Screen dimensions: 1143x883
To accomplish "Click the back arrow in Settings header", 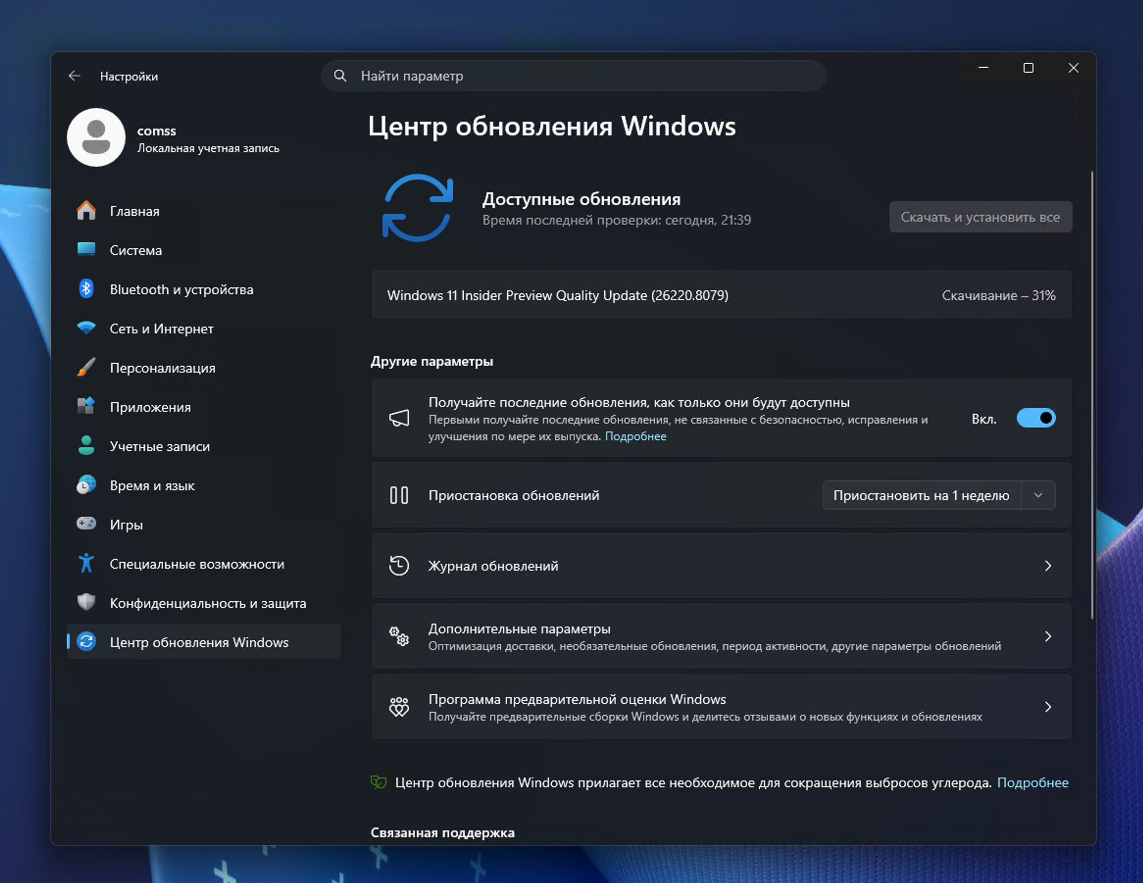I will point(75,76).
